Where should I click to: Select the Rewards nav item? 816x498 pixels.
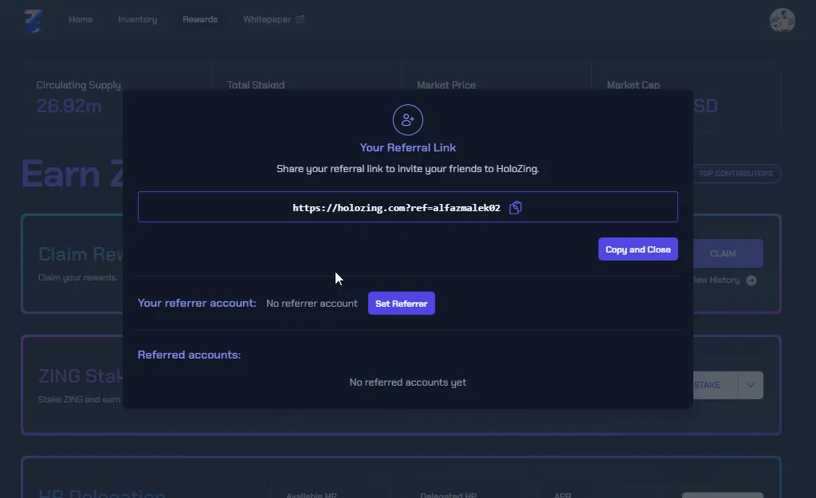200,19
